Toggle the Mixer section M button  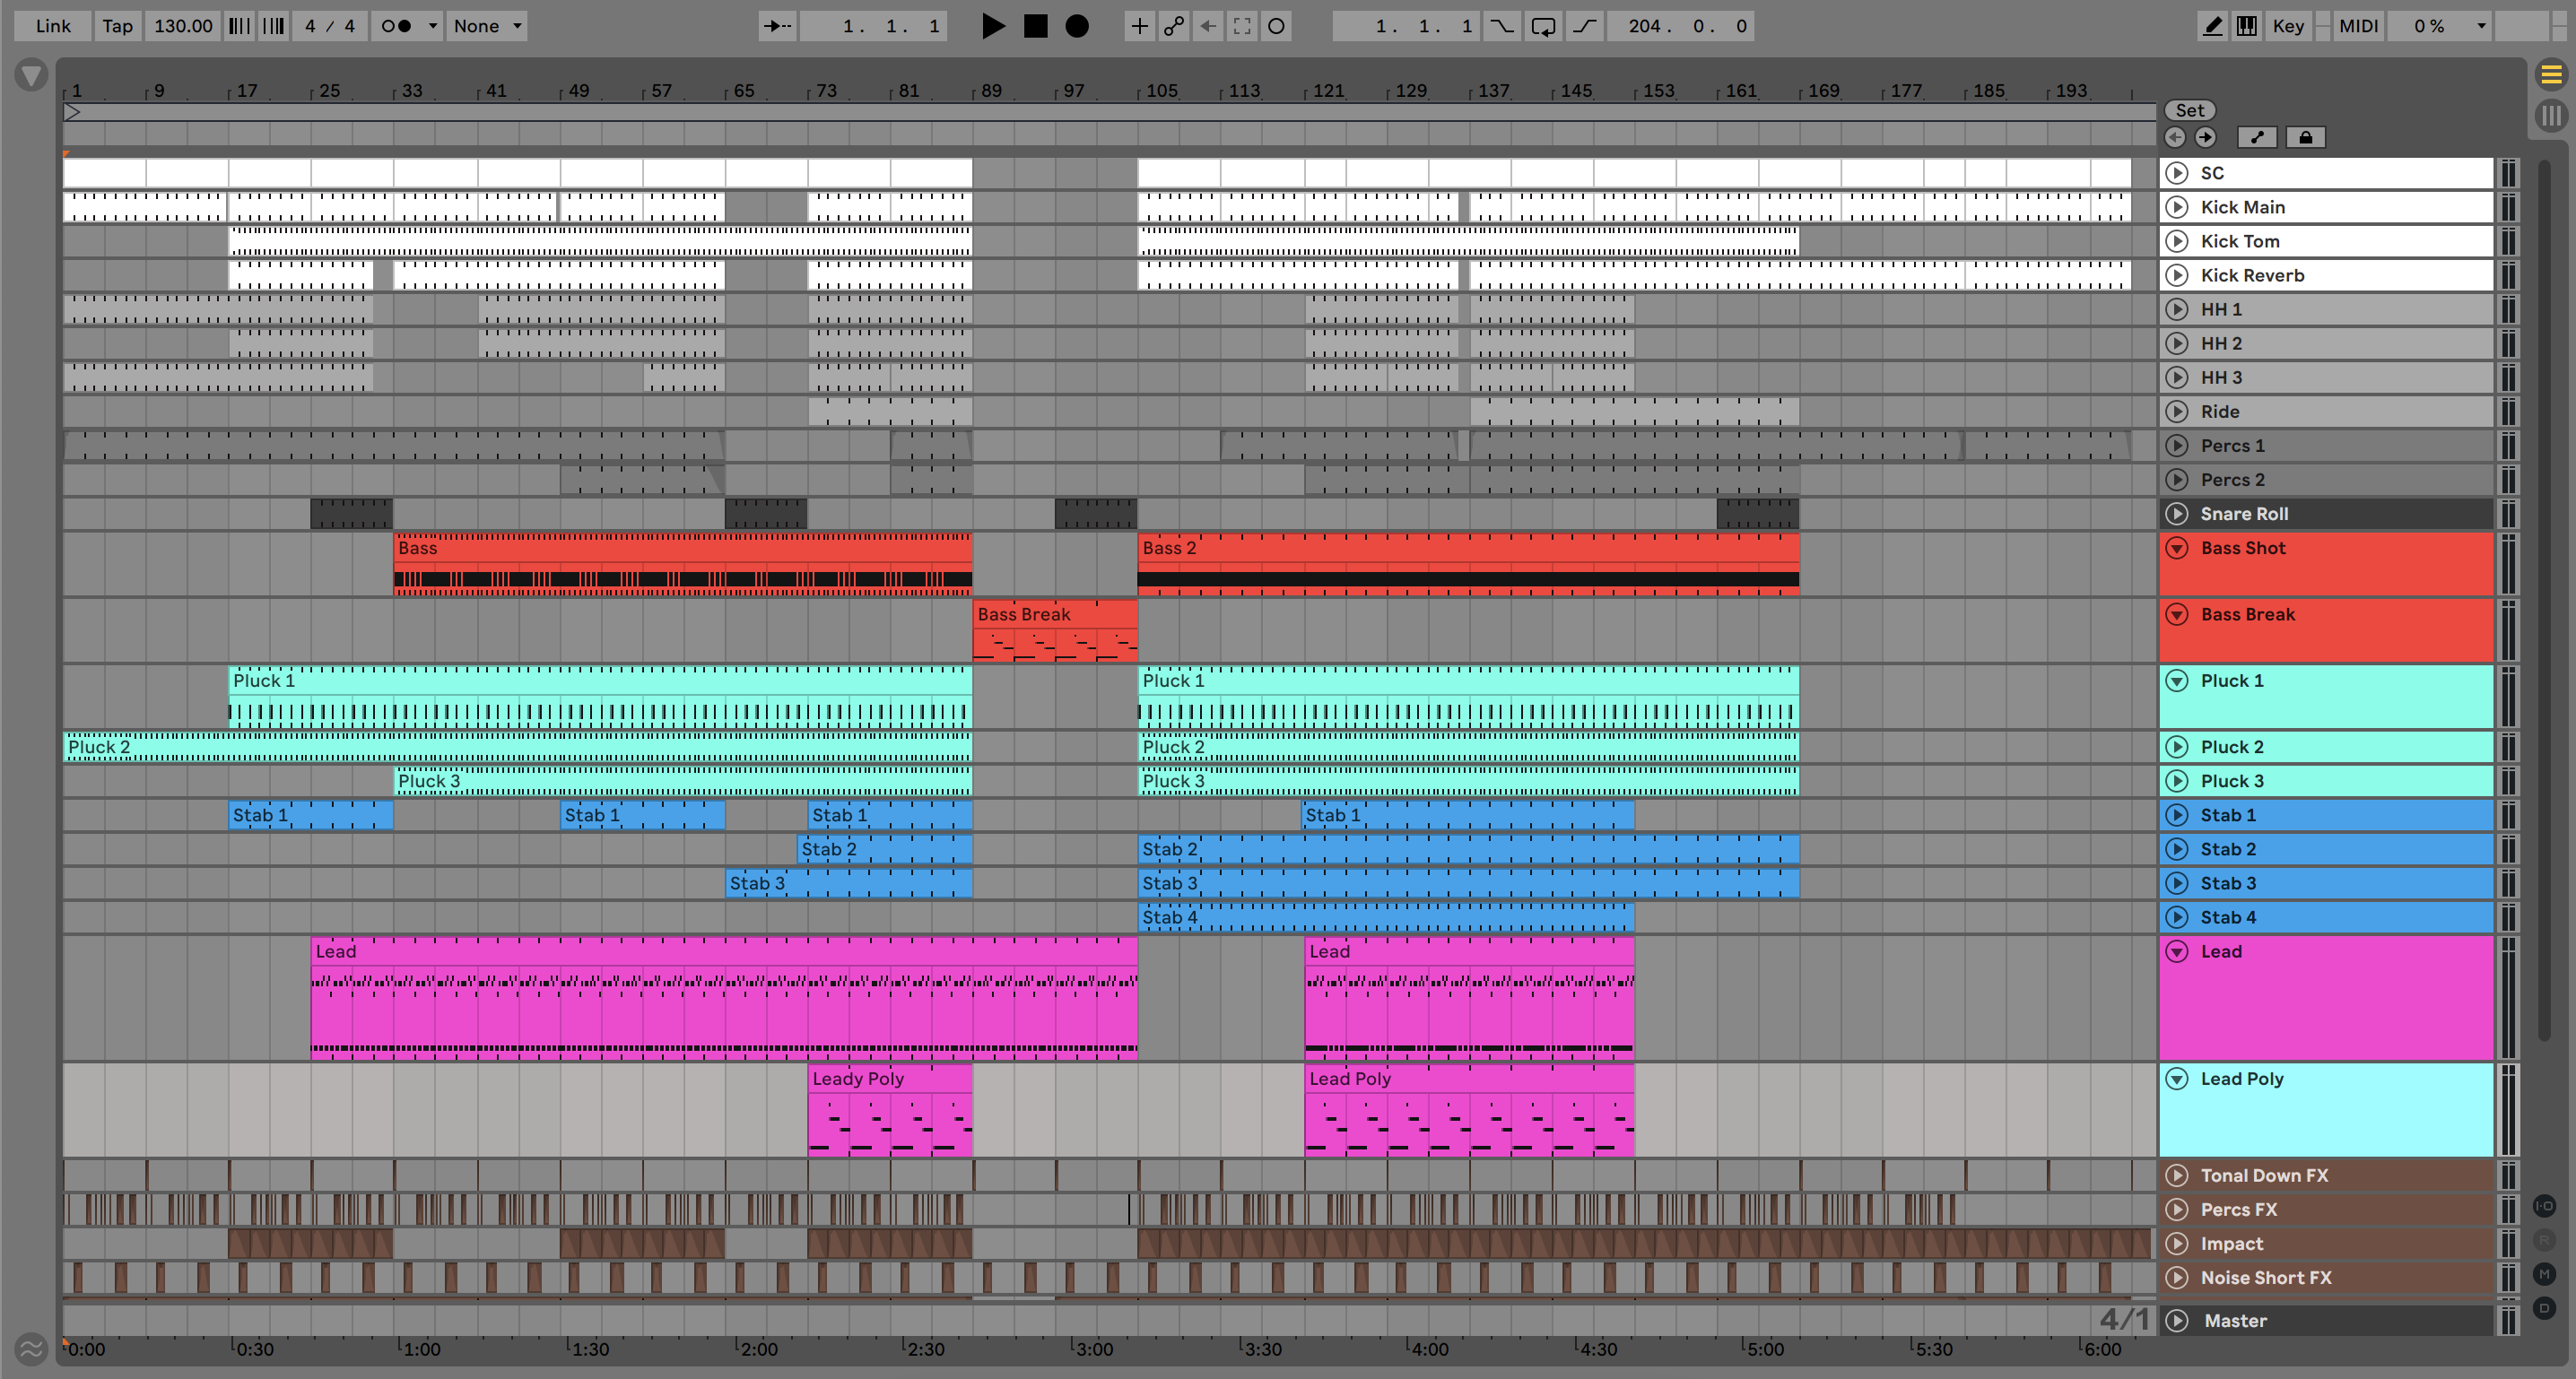(2545, 1274)
